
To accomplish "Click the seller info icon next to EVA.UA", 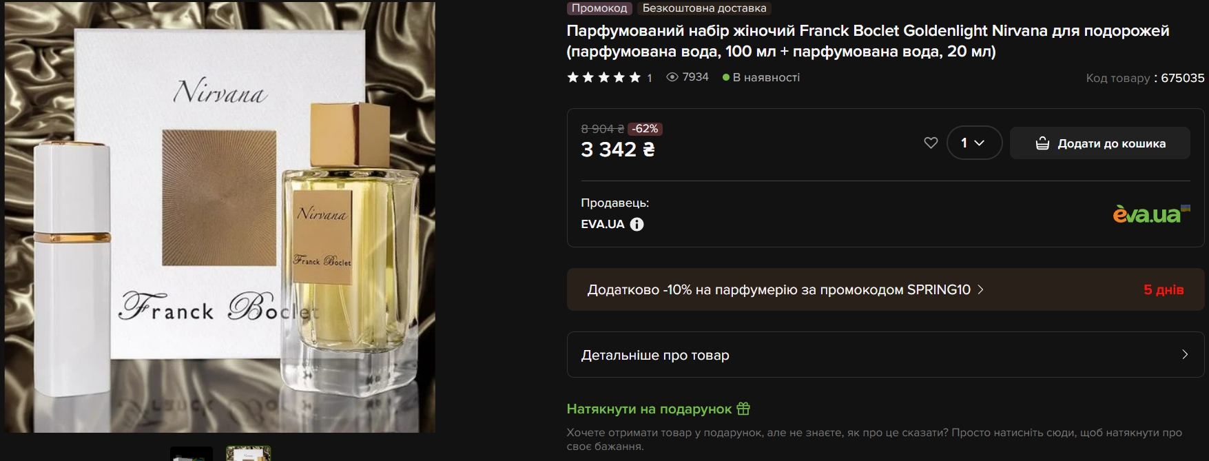I will [637, 224].
